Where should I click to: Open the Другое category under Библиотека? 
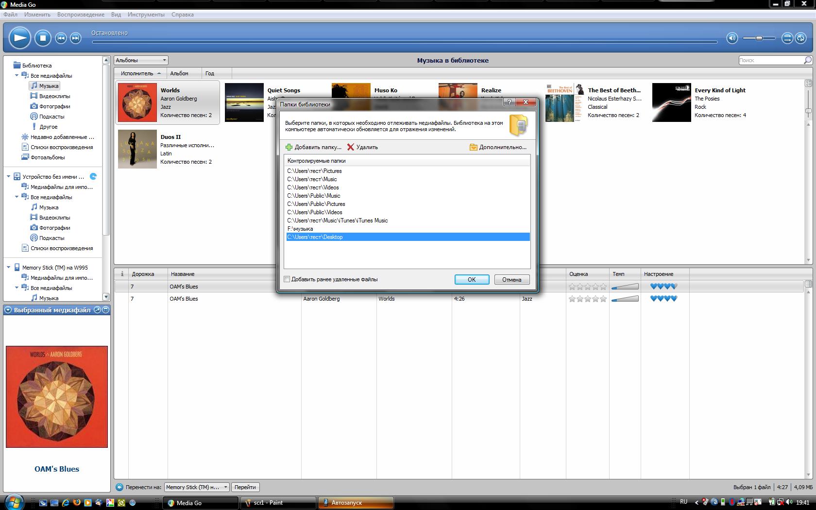pyautogui.click(x=44, y=127)
